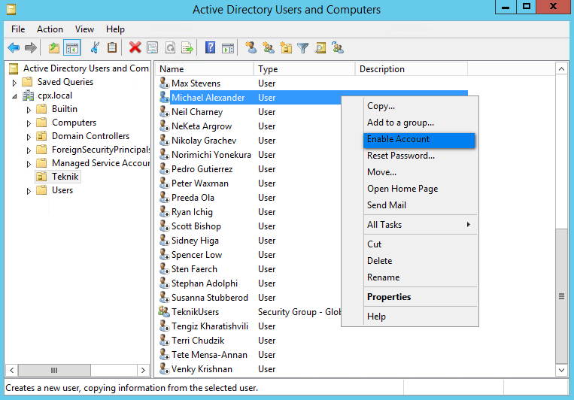Choose Send Mail from context menu
The width and height of the screenshot is (574, 400).
[x=419, y=205]
